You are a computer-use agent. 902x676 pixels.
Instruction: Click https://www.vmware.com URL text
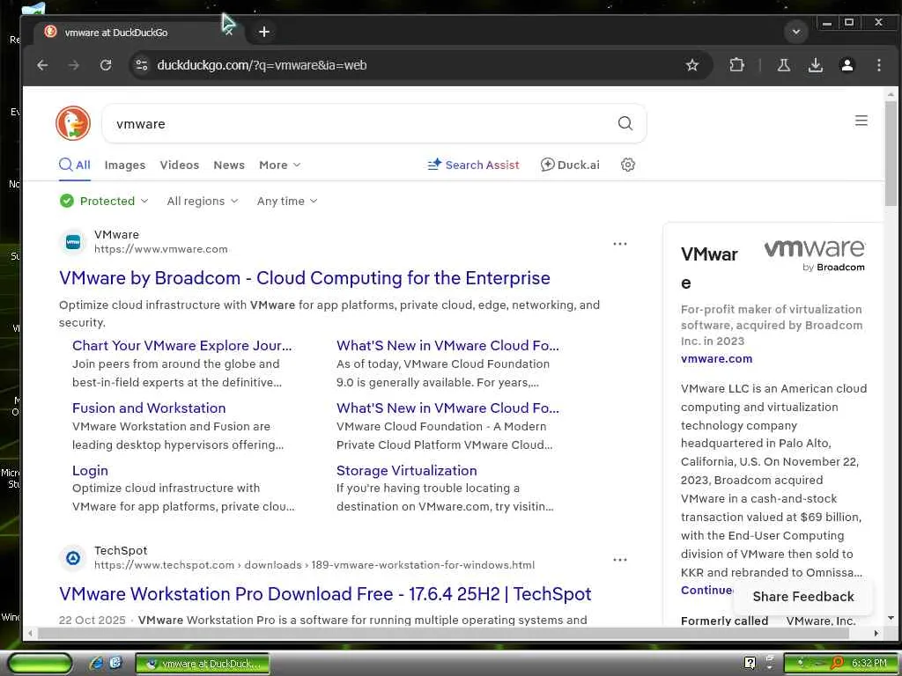pyautogui.click(x=161, y=249)
